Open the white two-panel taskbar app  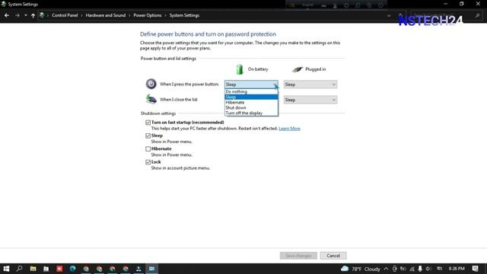pos(46,269)
